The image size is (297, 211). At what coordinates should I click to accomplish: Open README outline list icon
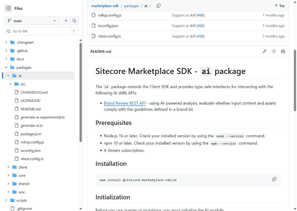click(274, 51)
